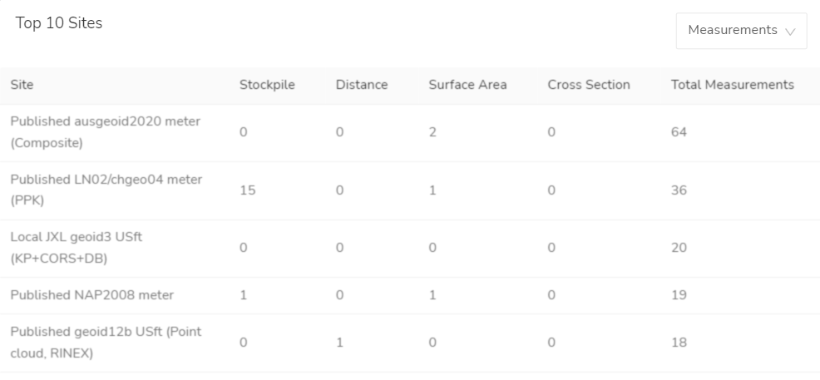Open the Measurements dropdown
The width and height of the screenshot is (820, 380).
point(740,31)
